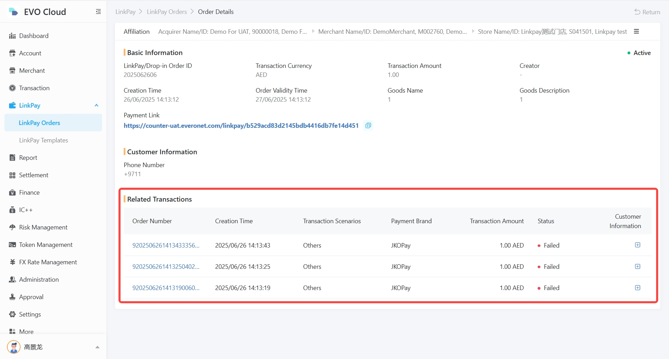Image resolution: width=669 pixels, height=359 pixels.
Task: Click the Risk Management umbrella icon
Action: 13,227
